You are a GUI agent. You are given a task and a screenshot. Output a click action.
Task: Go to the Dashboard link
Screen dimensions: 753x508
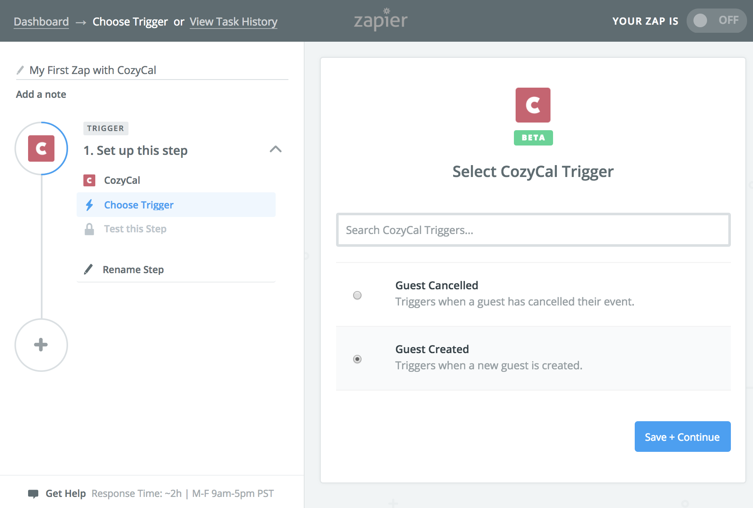pyautogui.click(x=41, y=22)
